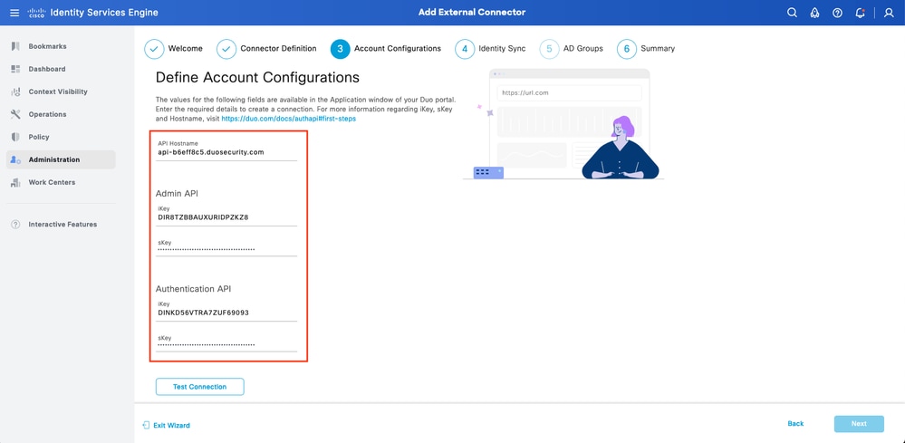Open Interactive Features
Screen dimensions: 905x443
coord(61,225)
